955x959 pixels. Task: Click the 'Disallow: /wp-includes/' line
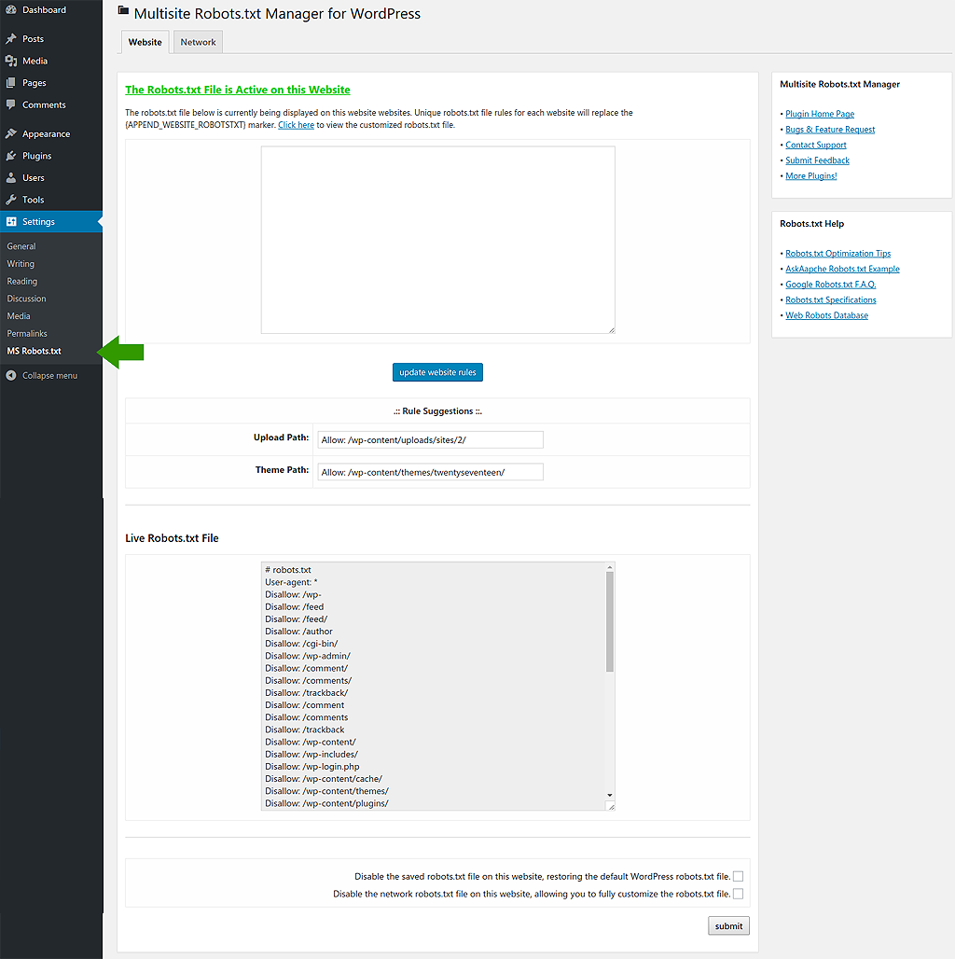[311, 755]
